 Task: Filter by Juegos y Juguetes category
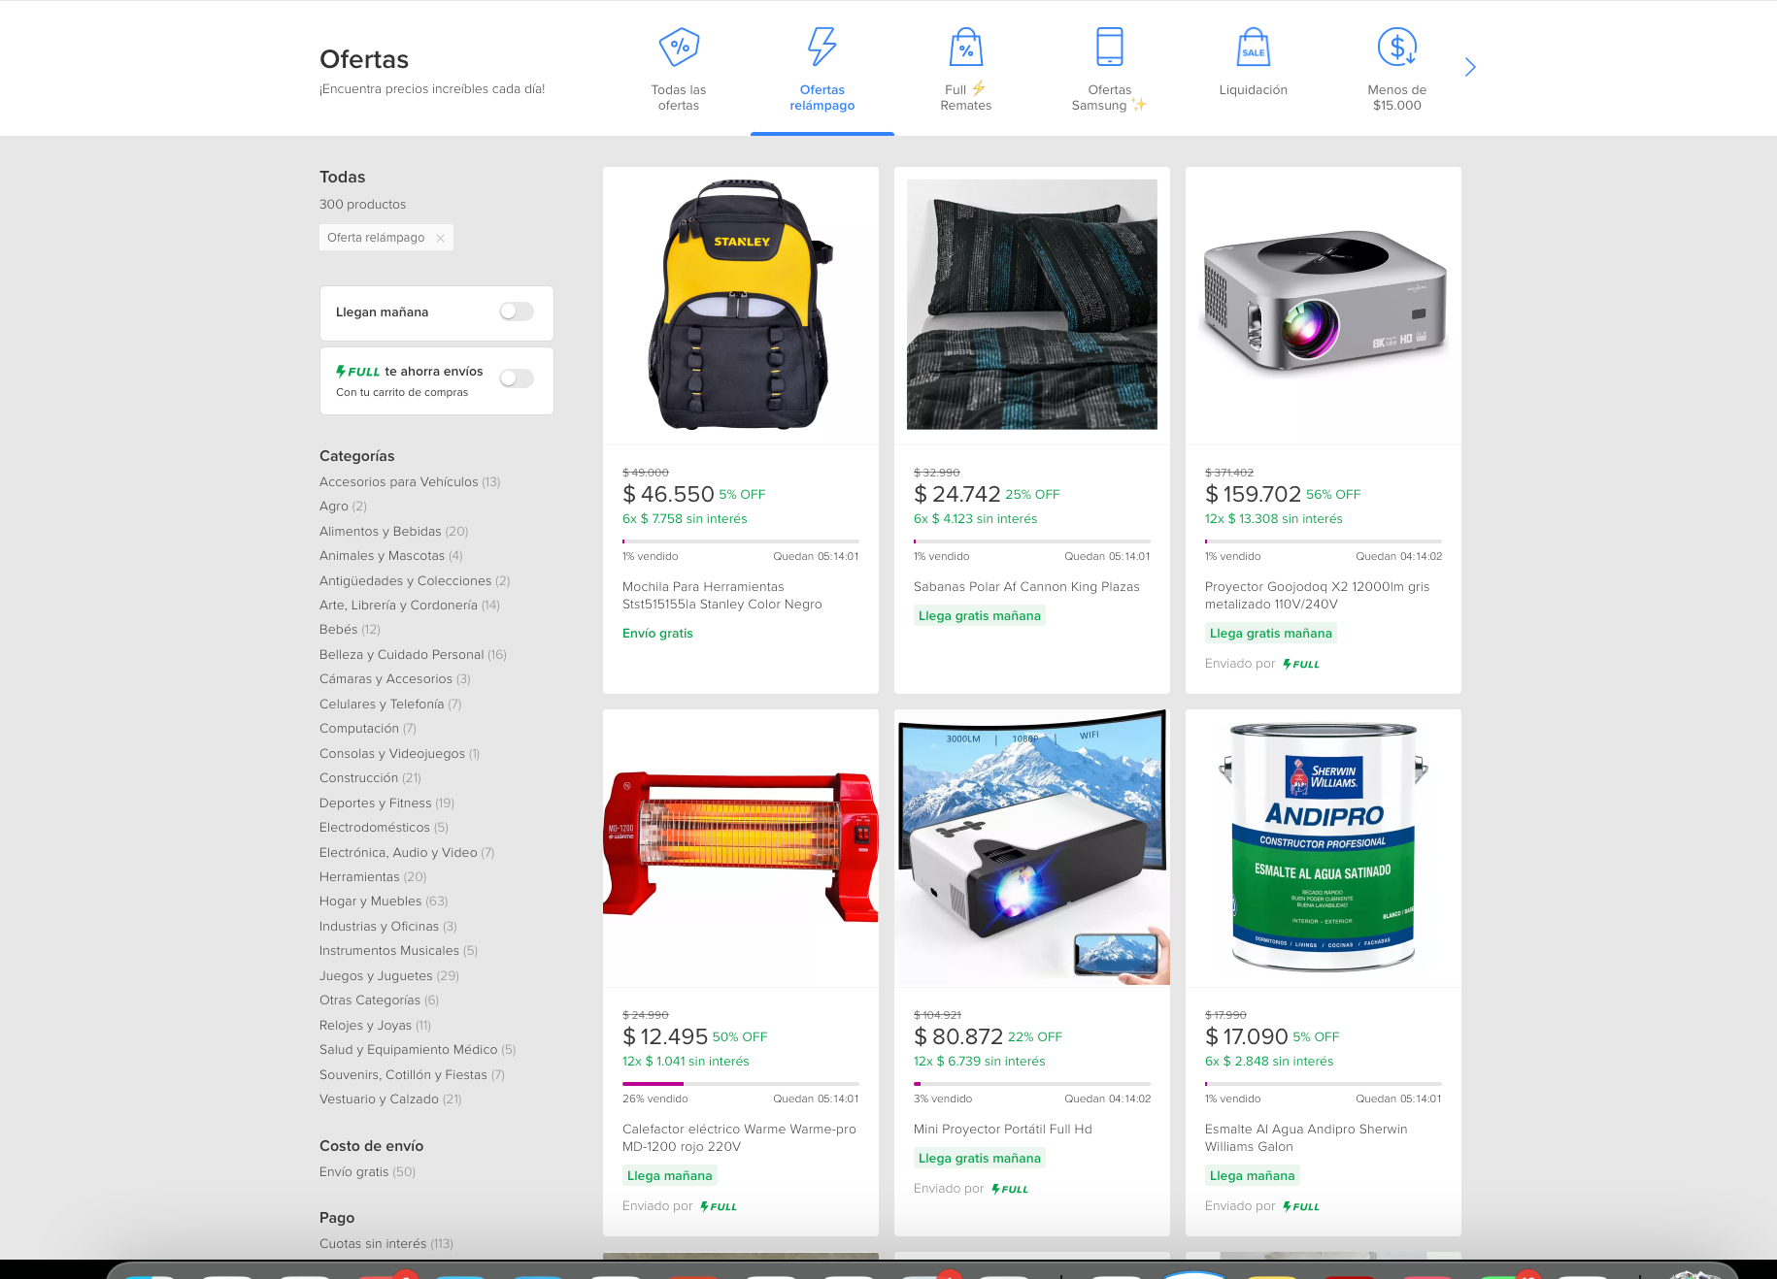pos(376,976)
